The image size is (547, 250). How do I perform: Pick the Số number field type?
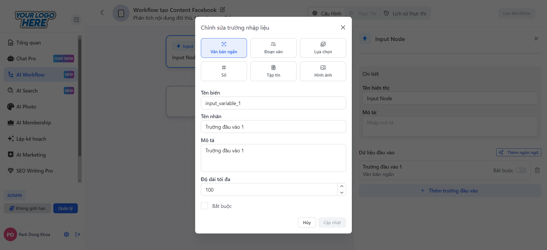pyautogui.click(x=224, y=71)
